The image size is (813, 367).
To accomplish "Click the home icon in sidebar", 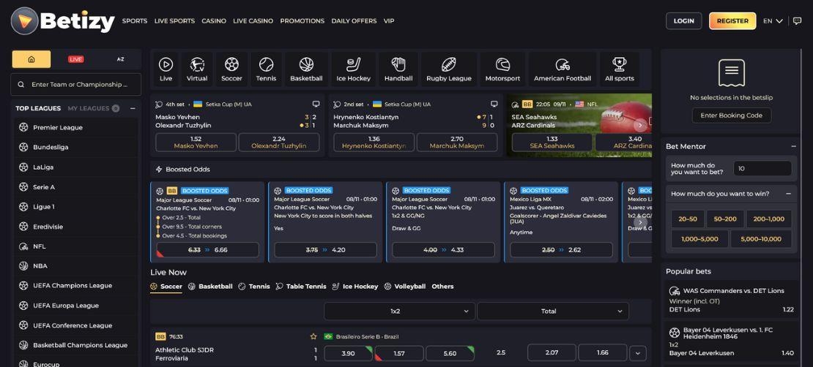I will point(31,59).
